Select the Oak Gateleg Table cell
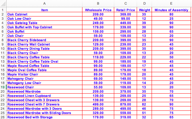 coord(44,23)
